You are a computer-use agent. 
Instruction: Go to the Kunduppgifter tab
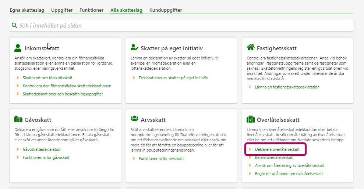tap(166, 10)
